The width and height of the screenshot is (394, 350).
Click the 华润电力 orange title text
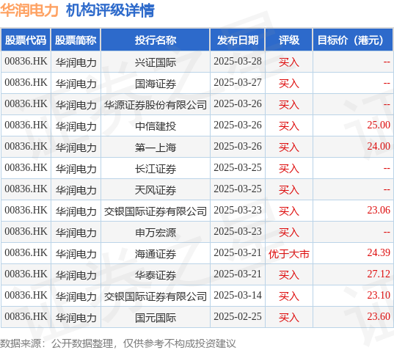[29, 10]
